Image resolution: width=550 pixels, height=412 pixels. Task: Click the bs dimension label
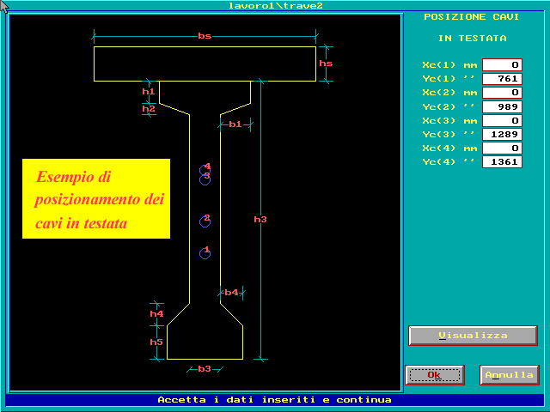point(205,36)
